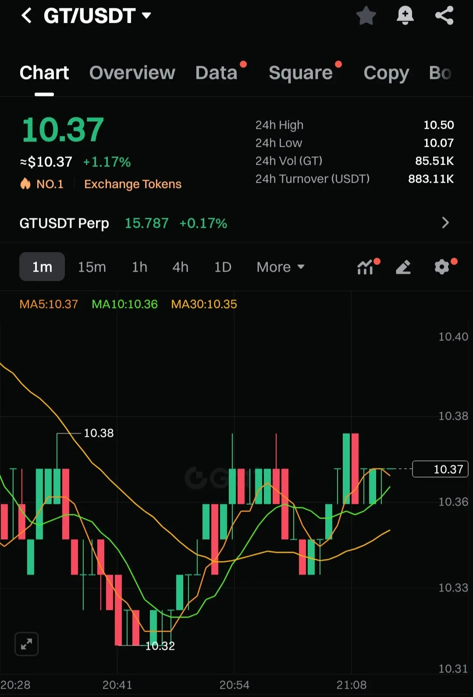Share the chart via share icon

coord(444,16)
